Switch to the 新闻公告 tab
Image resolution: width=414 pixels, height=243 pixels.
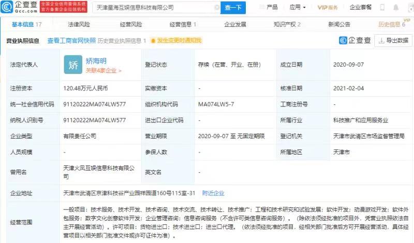[339, 24]
